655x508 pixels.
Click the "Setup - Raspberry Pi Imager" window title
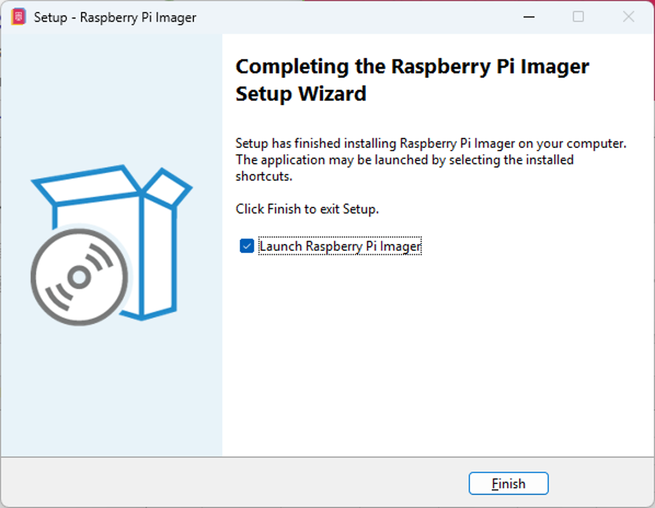click(x=115, y=17)
